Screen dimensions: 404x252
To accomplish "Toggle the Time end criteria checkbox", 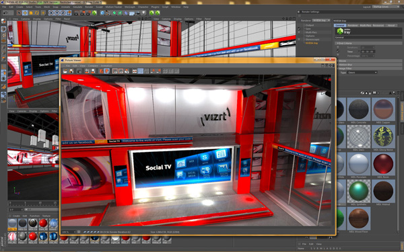I will pos(338,51).
